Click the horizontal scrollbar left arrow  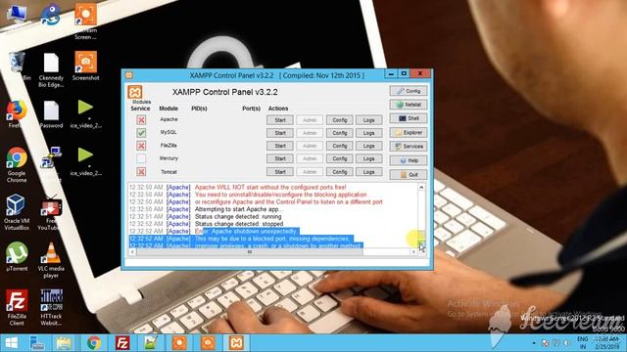[x=132, y=252]
